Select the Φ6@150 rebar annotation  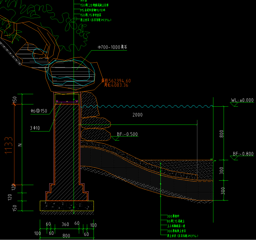(x=39, y=111)
